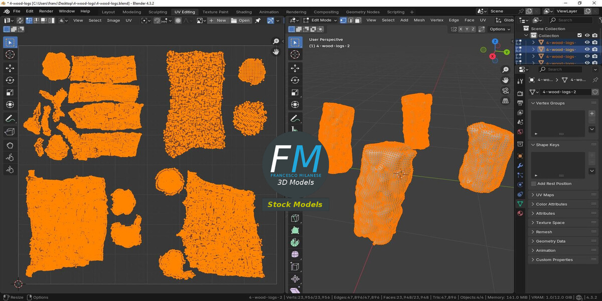Expand the Geometry Data panel
This screenshot has width=602, height=301.
click(533, 241)
